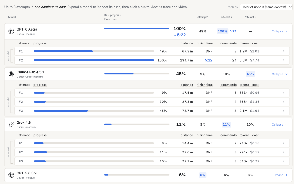294x184 pixels.
Task: Click the "GPT-6 Astra" model name
Action: [27, 29]
